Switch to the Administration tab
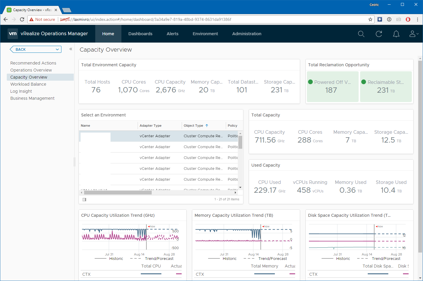This screenshot has height=281, width=423. [x=247, y=34]
